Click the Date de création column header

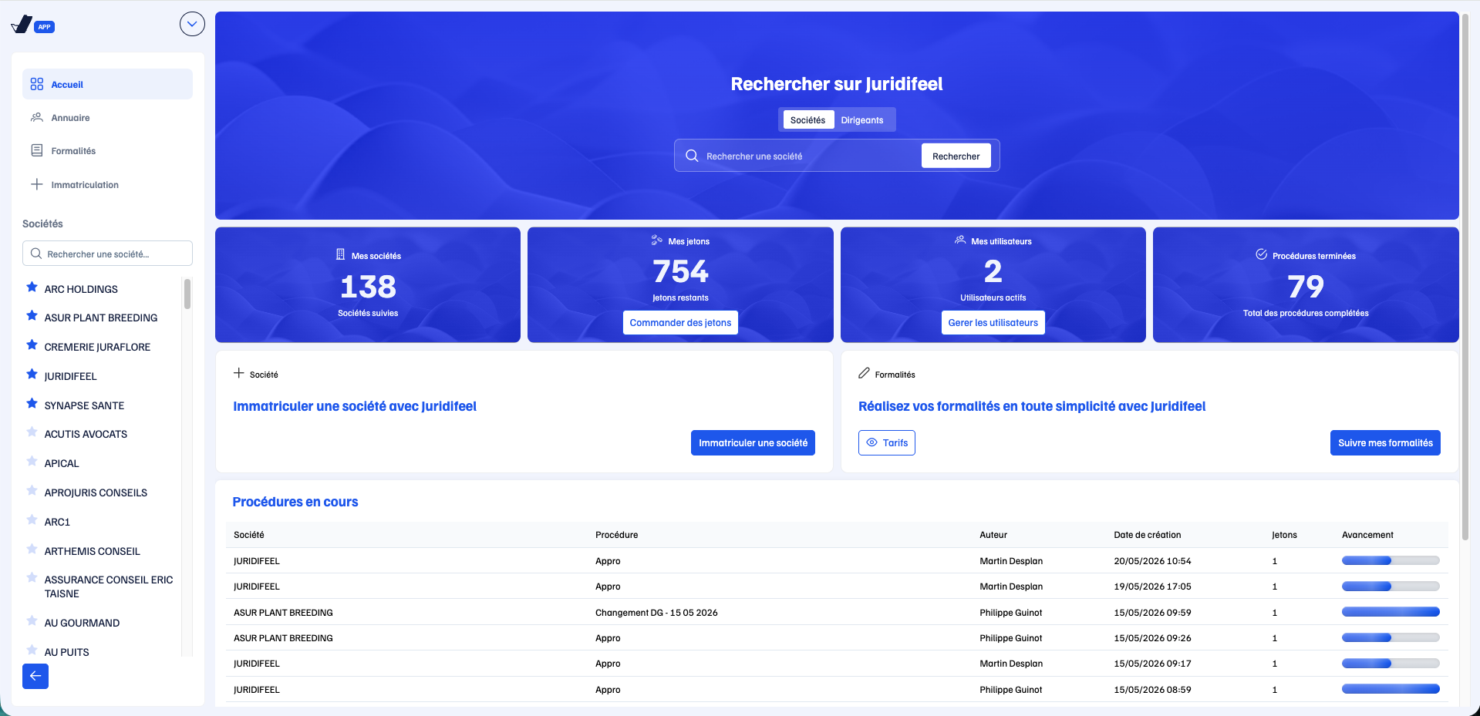point(1147,535)
